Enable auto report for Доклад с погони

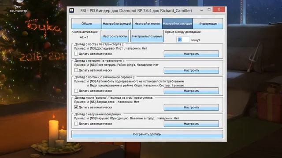pyautogui.click(x=76, y=91)
